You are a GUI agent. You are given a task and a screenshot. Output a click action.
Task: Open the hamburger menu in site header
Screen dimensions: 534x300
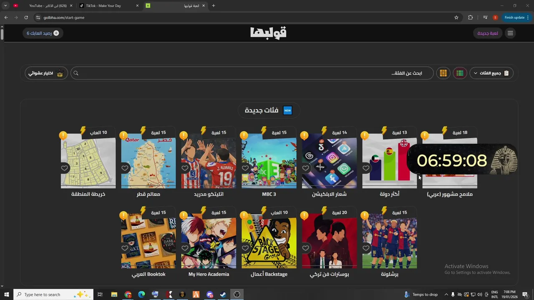(510, 33)
